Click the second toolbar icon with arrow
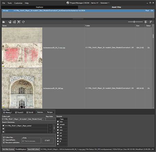The width and height of the screenshot is (156, 152). [10, 22]
